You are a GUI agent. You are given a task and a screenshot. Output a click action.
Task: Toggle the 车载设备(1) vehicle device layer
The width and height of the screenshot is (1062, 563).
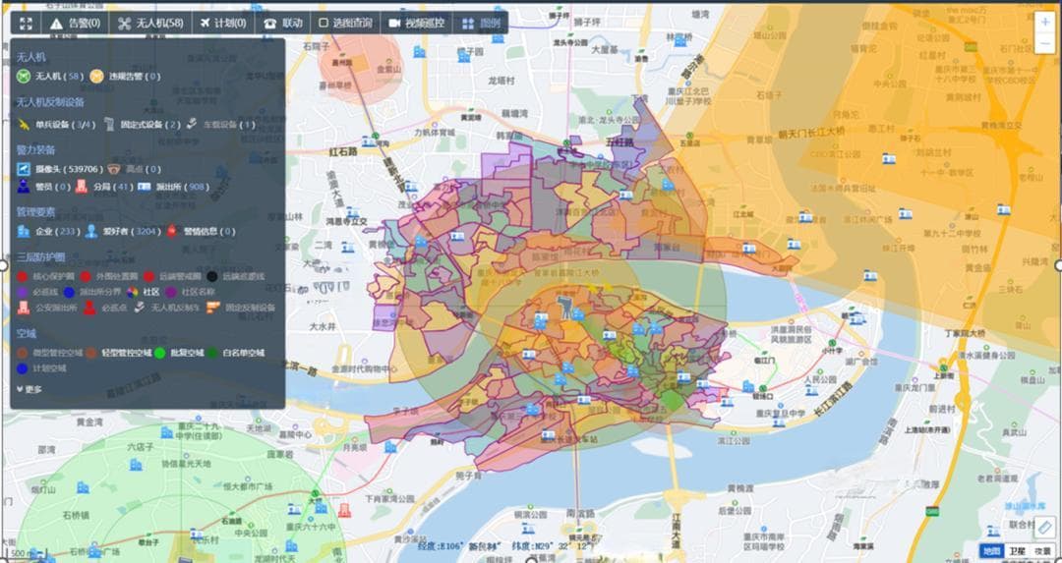point(221,125)
